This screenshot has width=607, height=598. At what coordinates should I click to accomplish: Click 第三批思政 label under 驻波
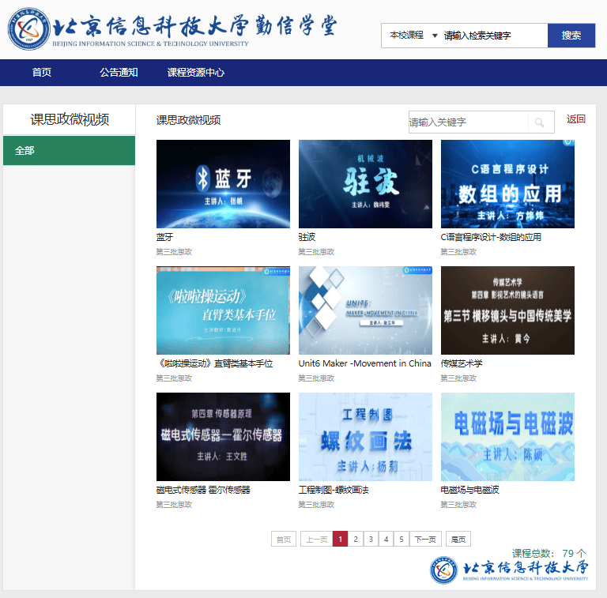click(x=316, y=252)
